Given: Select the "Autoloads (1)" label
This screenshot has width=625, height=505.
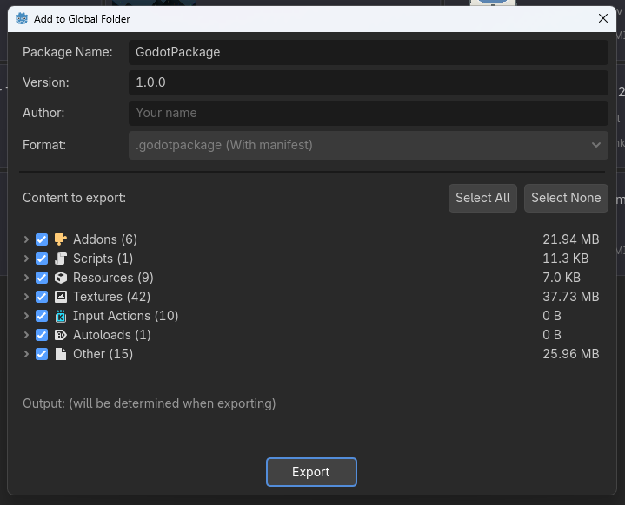Looking at the screenshot, I should (x=112, y=335).
